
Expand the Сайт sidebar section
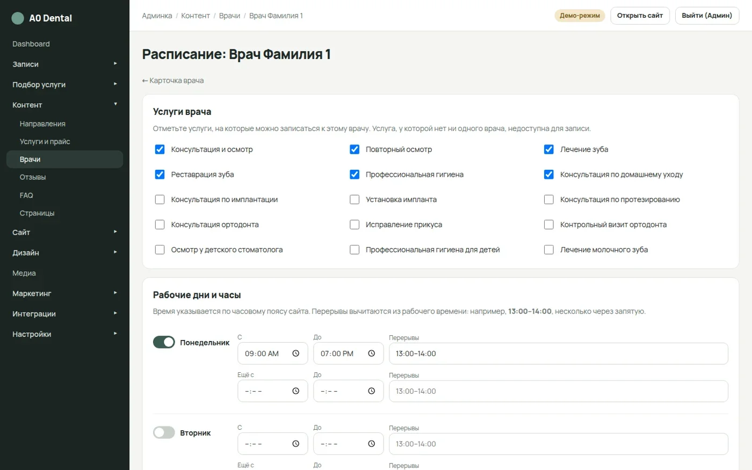[64, 232]
